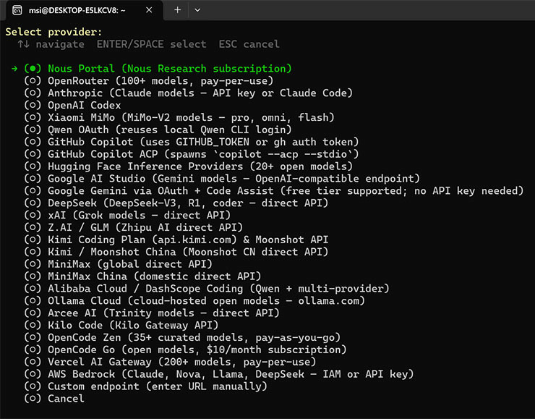
Task: Select the Xiaomi MiMo radio option
Action: [x=33, y=117]
